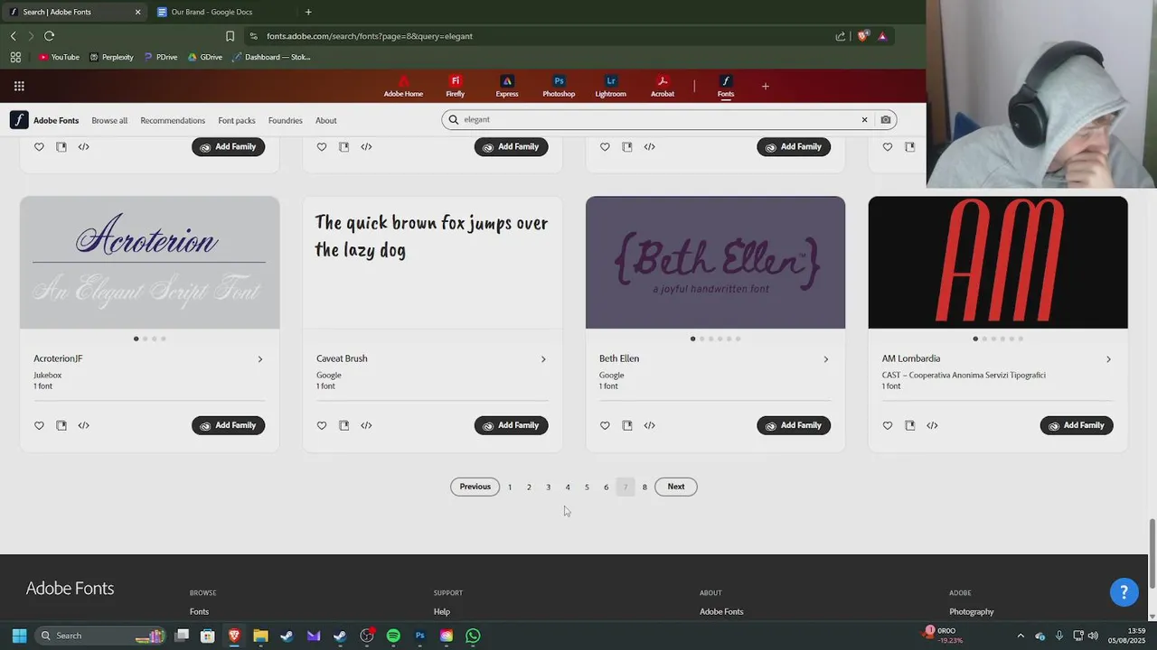This screenshot has width=1157, height=650.
Task: Search fonts by image camera icon
Action: pyautogui.click(x=886, y=119)
